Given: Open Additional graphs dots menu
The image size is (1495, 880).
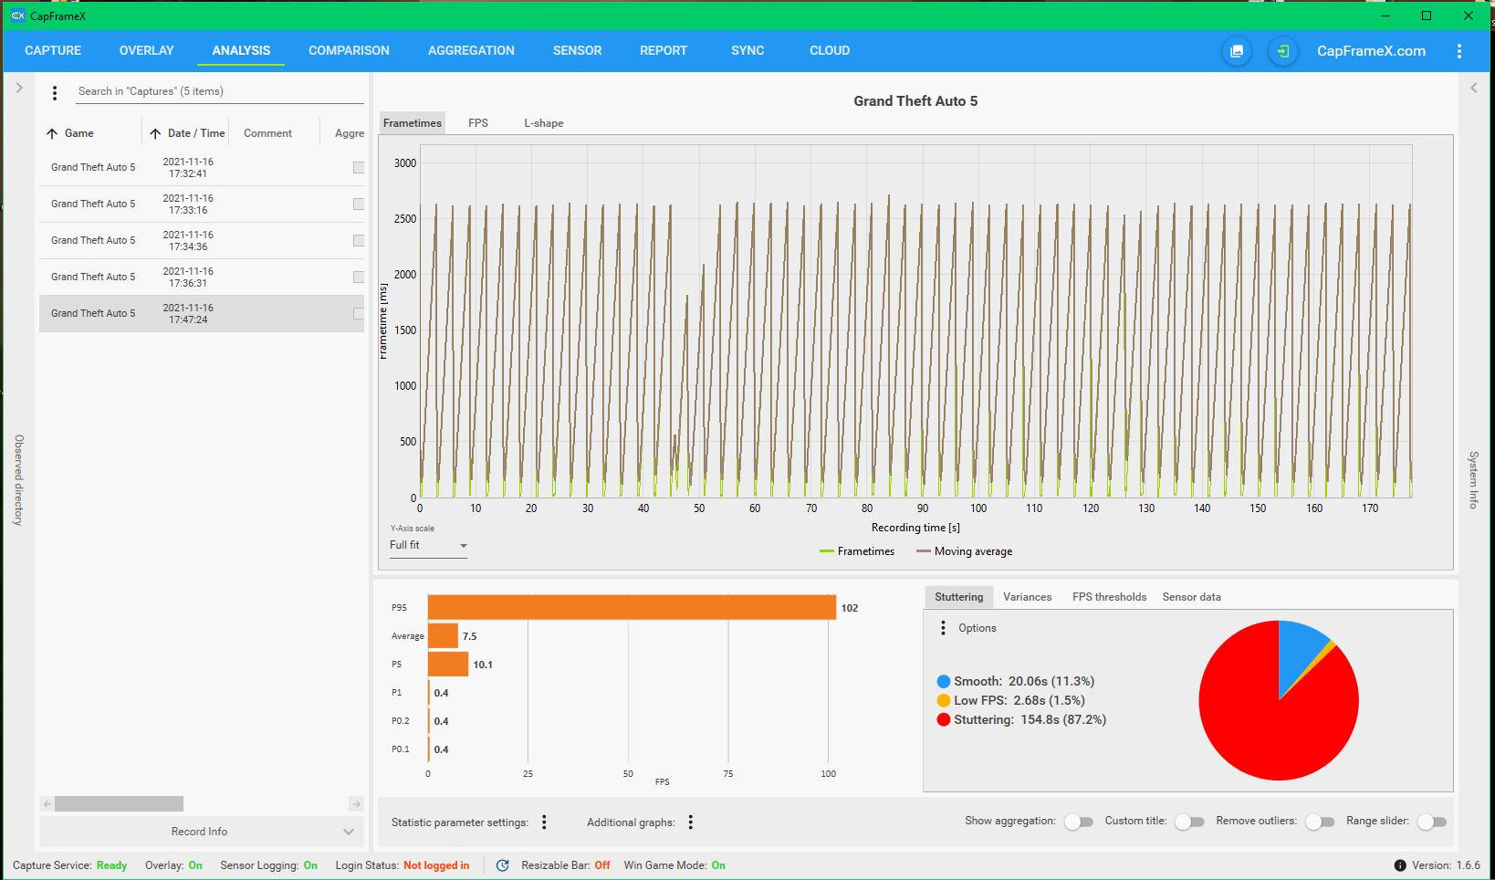Looking at the screenshot, I should (x=691, y=822).
